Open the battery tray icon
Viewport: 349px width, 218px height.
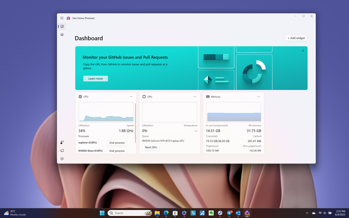(330, 213)
